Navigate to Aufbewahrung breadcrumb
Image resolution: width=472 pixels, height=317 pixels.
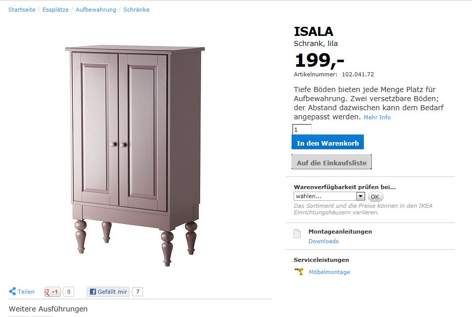pos(96,10)
